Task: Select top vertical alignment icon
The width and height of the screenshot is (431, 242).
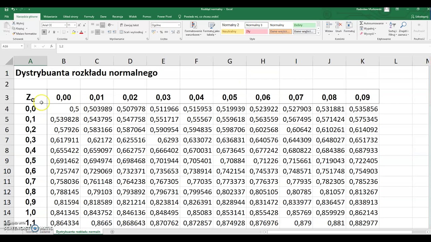Action: [92, 25]
